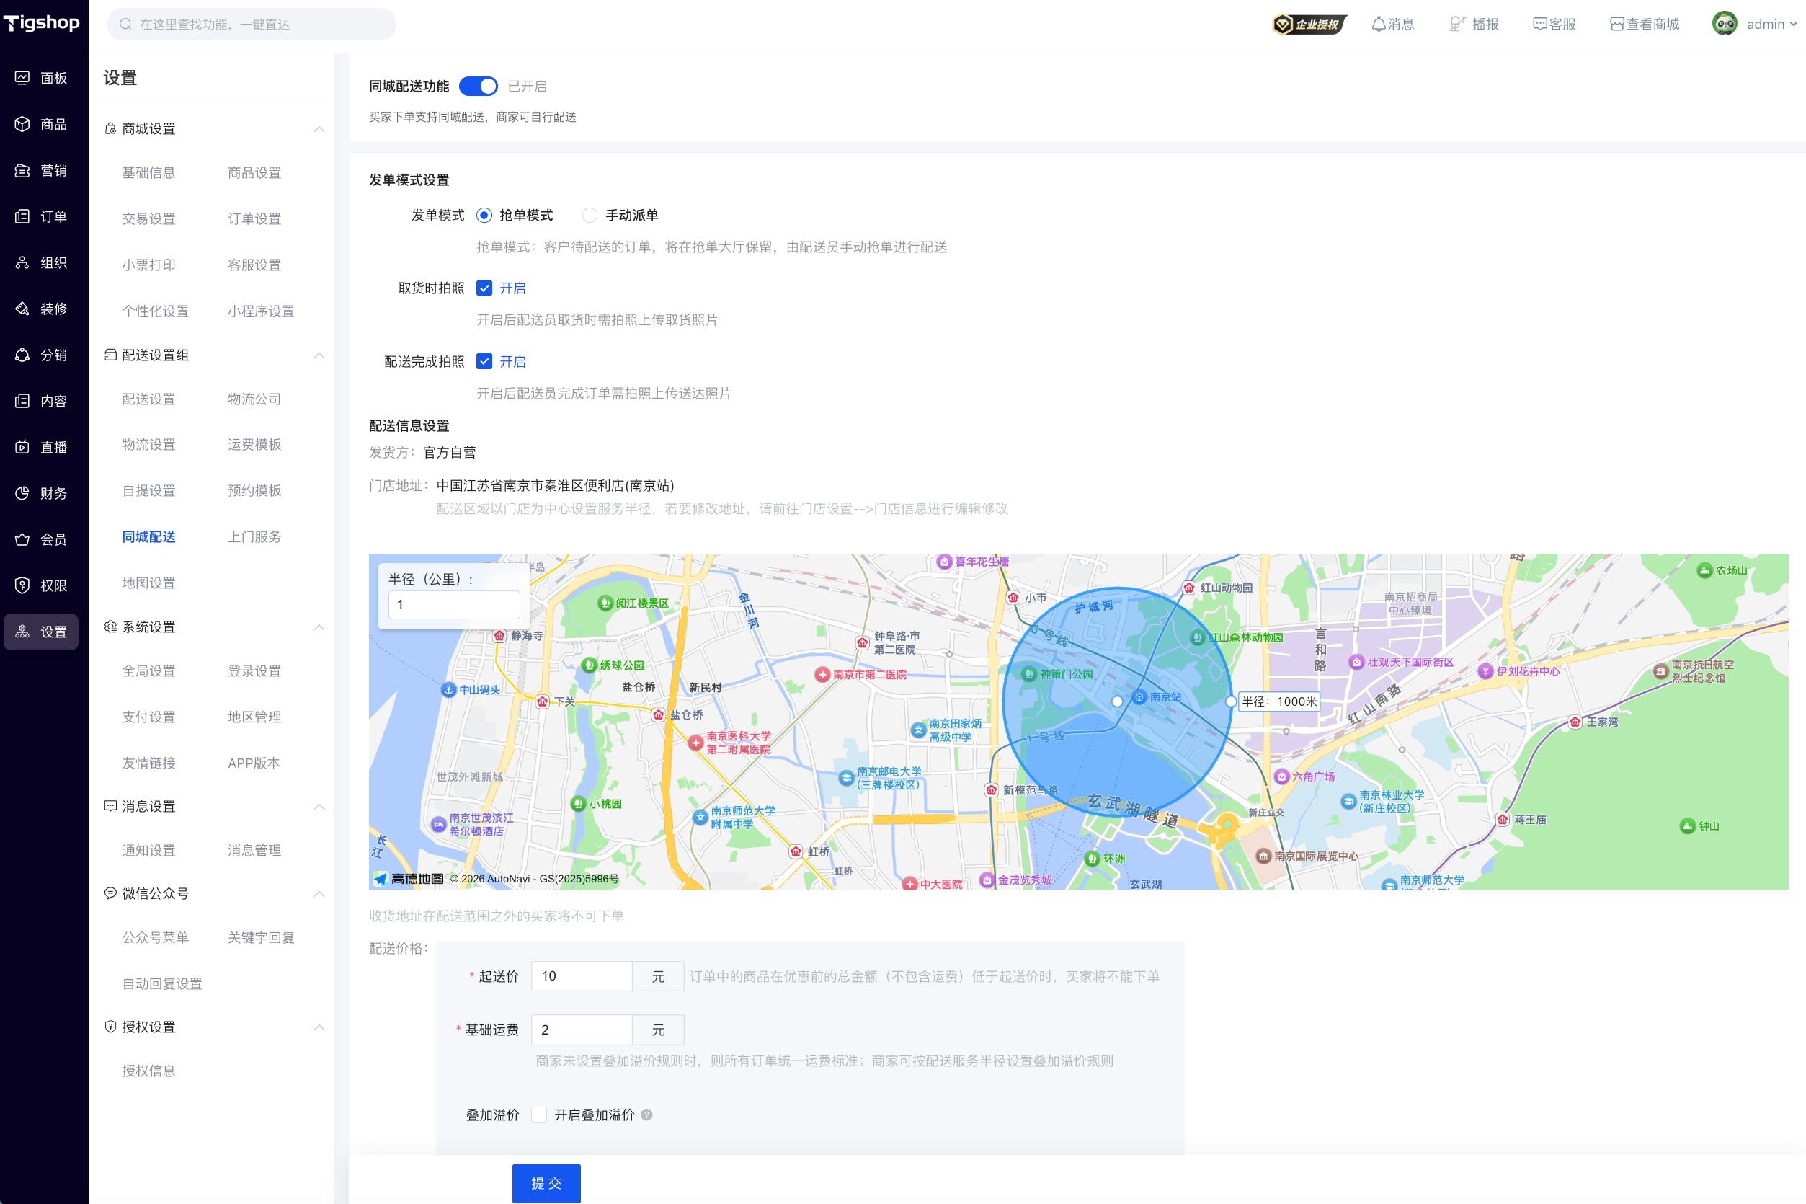
Task: Open the 分销 distribution sidebar icon
Action: pos(22,354)
